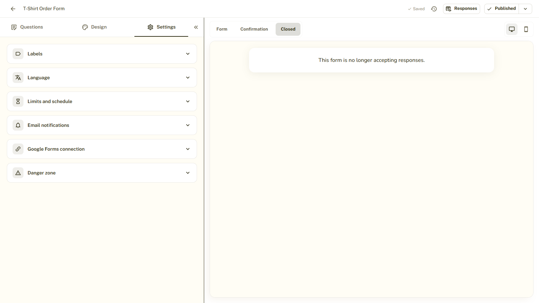The image size is (539, 303).
Task: Expand Limits and schedule chevron
Action: [x=188, y=101]
